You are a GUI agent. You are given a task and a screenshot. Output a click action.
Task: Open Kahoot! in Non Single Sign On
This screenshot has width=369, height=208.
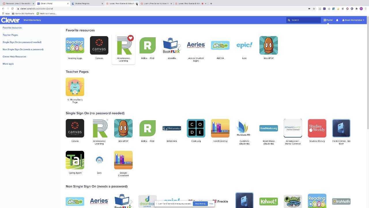click(269, 201)
